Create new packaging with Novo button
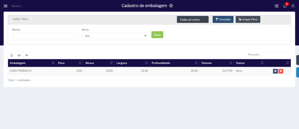The image size is (299, 129). [x=157, y=35]
